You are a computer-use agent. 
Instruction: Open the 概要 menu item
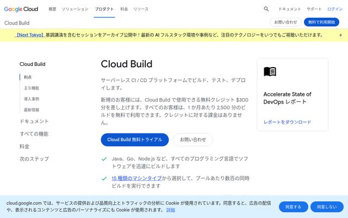(x=52, y=9)
